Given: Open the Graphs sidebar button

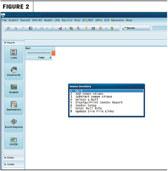Looking at the screenshot, I should pos(14,89).
